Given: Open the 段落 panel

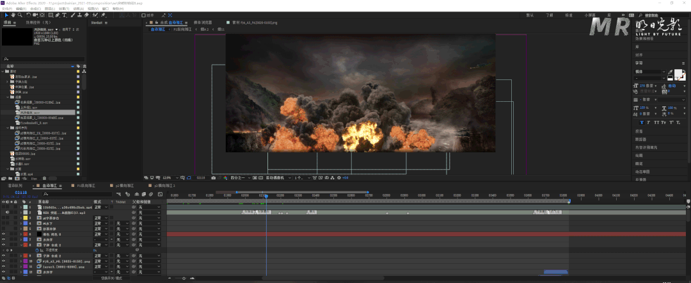Looking at the screenshot, I should point(639,131).
